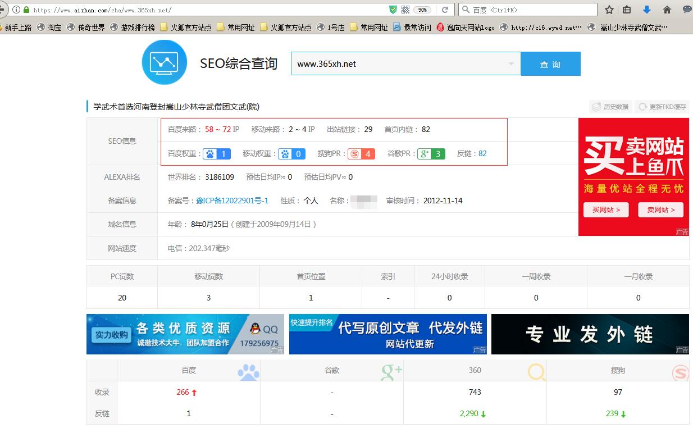Click the home icon in the browser toolbar
The width and height of the screenshot is (693, 428).
tap(667, 9)
